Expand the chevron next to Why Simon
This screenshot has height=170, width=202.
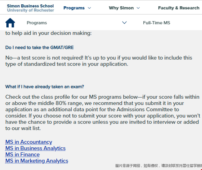click(138, 8)
